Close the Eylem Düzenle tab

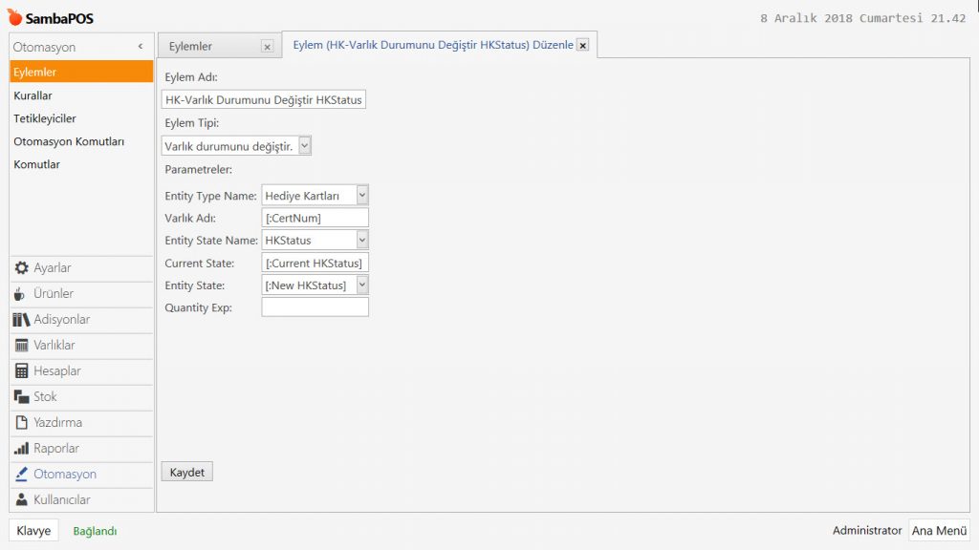point(582,45)
